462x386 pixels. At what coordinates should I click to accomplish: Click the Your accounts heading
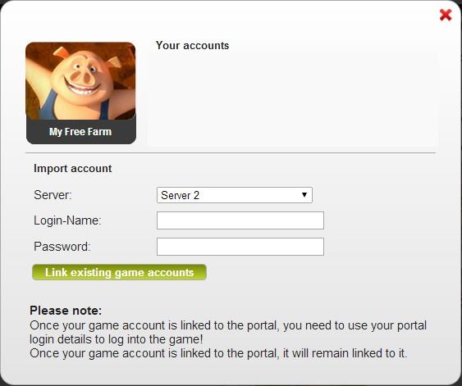(192, 46)
